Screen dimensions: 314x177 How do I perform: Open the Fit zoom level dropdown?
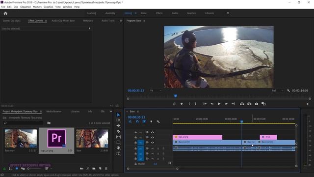156,90
